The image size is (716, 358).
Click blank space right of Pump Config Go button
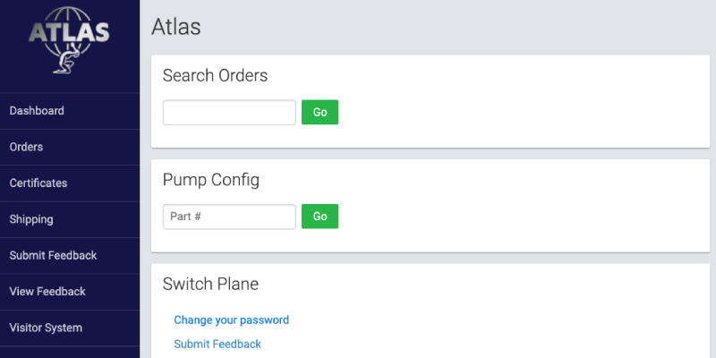(x=521, y=217)
